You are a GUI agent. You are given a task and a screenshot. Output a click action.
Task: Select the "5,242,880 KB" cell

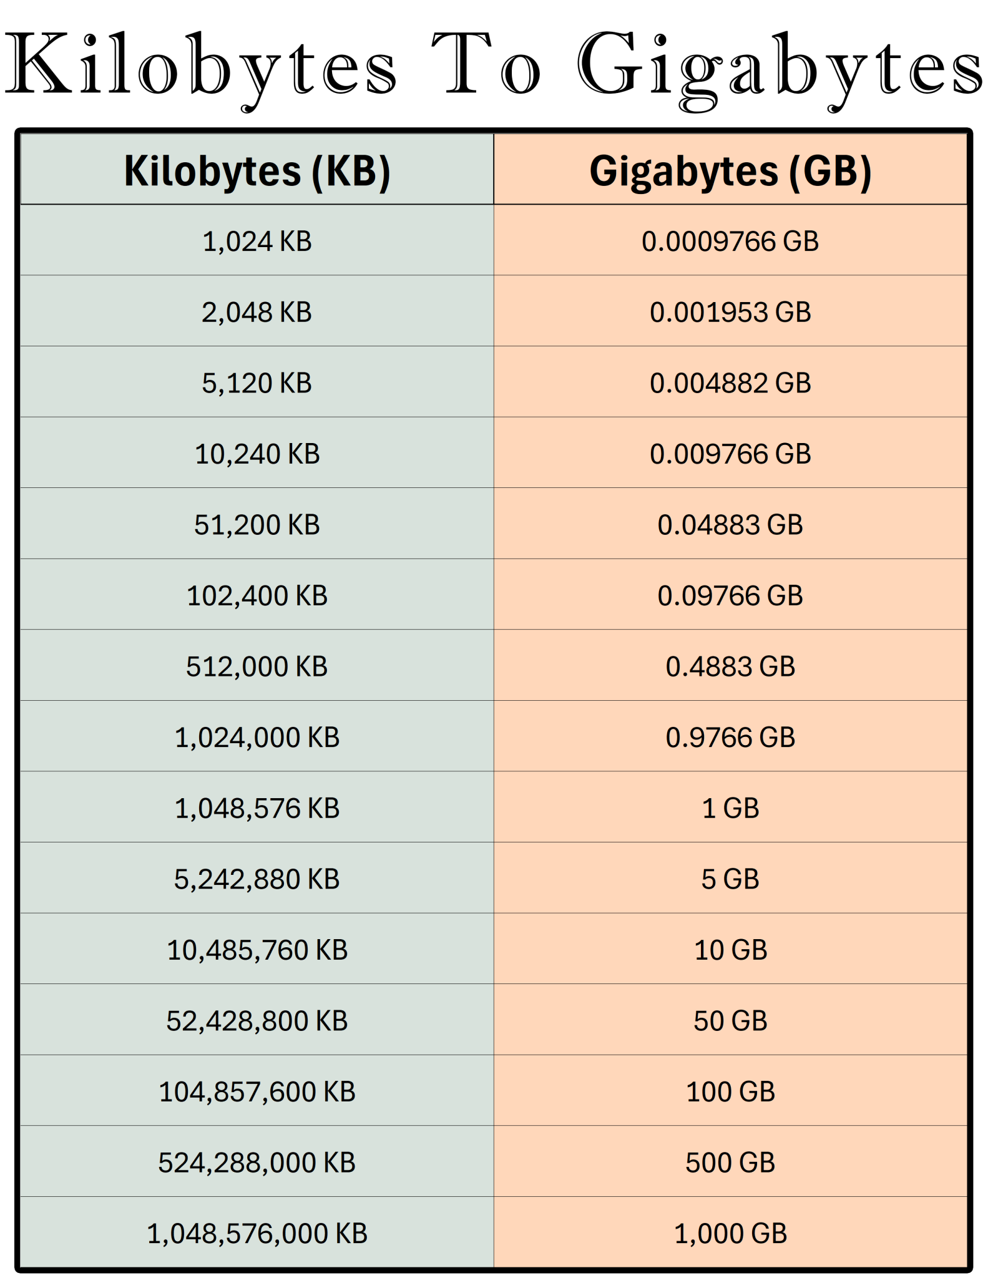[x=257, y=879]
